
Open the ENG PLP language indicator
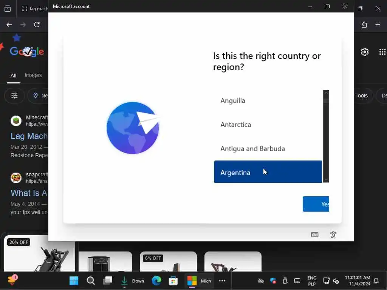click(x=312, y=281)
